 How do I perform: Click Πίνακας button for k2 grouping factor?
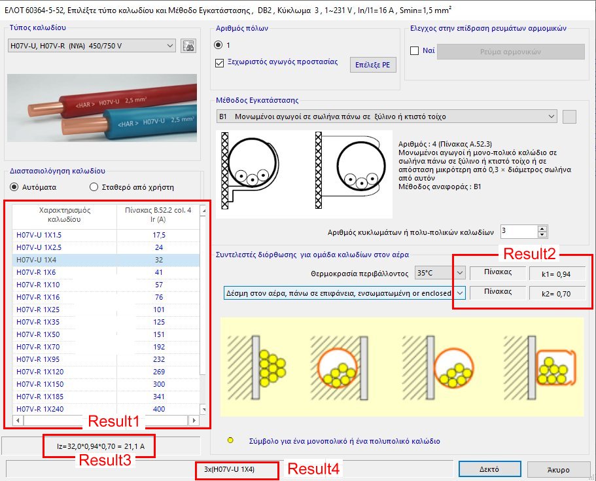498,292
